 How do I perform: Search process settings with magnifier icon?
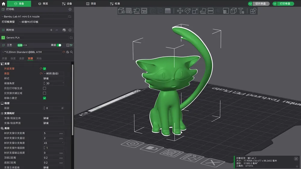click(x=71, y=52)
